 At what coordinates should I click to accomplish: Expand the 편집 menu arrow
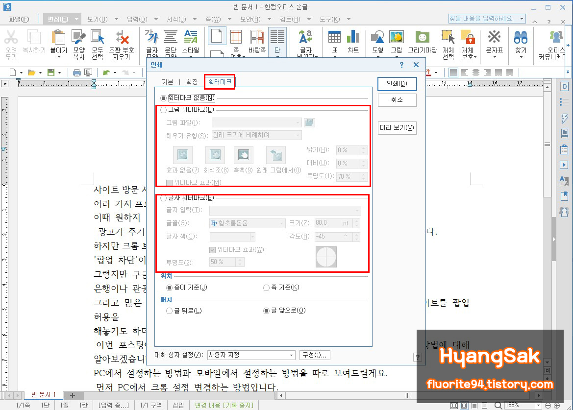tap(76, 19)
